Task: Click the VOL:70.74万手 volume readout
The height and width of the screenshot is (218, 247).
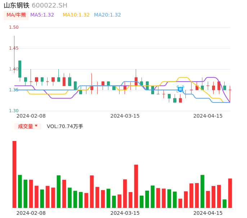Action: point(65,126)
